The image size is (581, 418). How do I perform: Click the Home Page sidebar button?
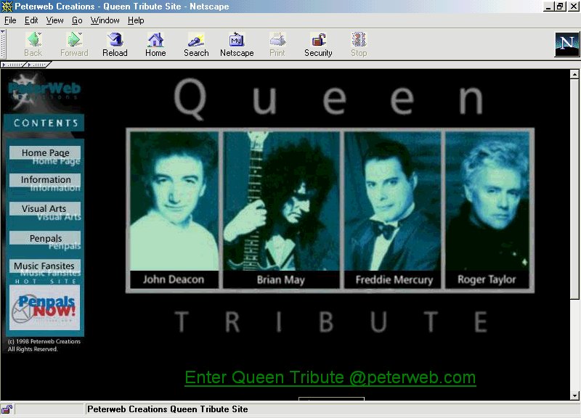(45, 152)
